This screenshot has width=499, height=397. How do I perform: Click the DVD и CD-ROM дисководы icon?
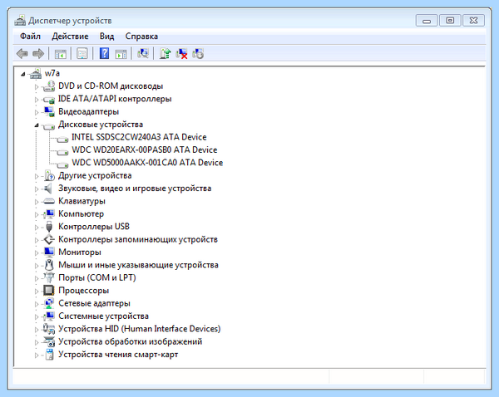coord(49,86)
